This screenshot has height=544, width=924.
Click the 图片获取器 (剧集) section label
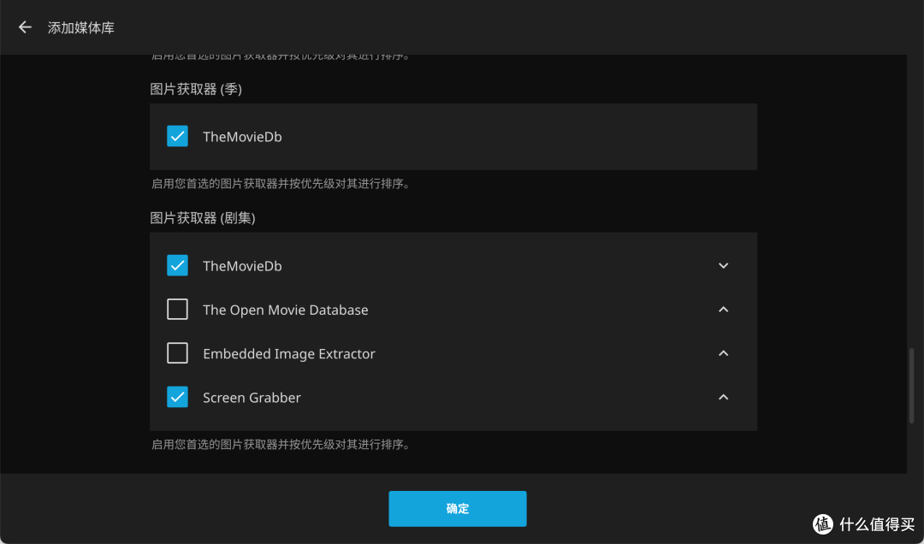click(202, 218)
